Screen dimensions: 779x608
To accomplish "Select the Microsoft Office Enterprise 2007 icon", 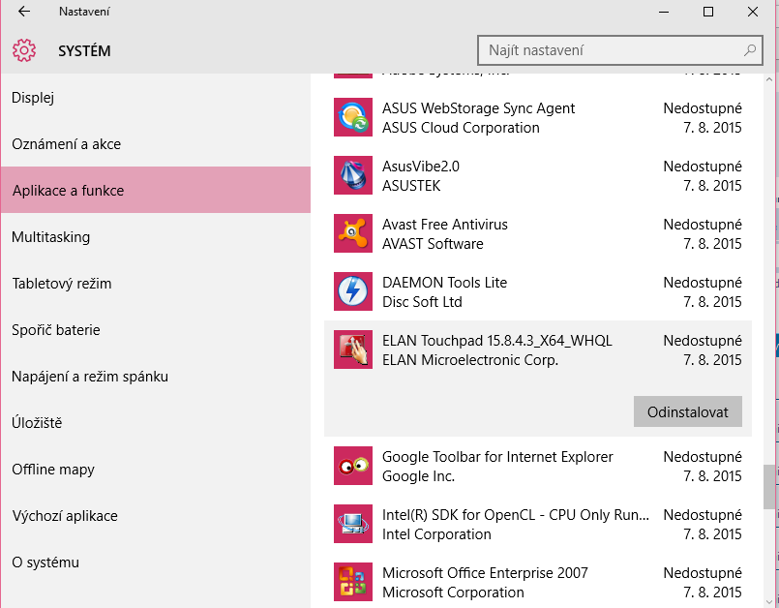I will 353,582.
